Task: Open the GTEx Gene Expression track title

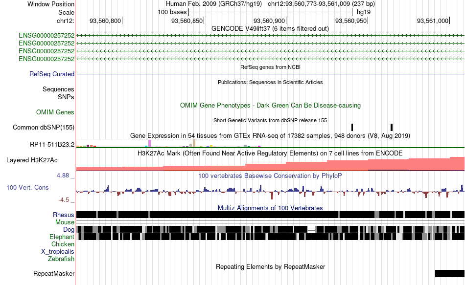Action: (x=270, y=136)
